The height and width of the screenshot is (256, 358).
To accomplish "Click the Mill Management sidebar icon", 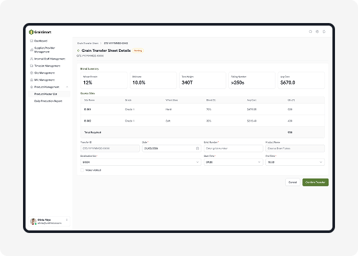I will pos(31,80).
